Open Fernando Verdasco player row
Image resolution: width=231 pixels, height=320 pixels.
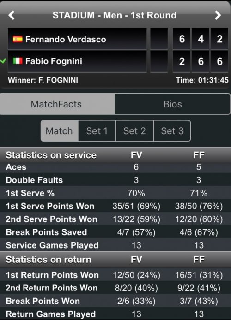[77, 39]
